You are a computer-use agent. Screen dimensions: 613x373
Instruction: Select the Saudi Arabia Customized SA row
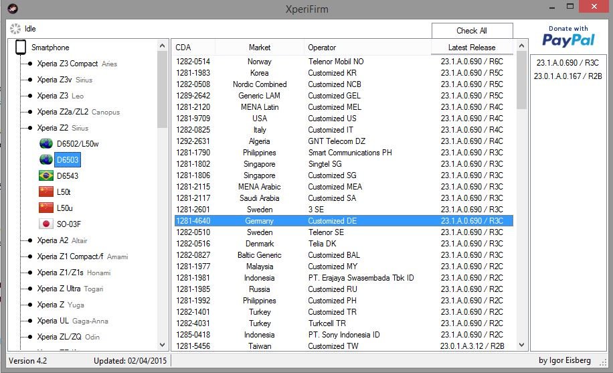[343, 198]
